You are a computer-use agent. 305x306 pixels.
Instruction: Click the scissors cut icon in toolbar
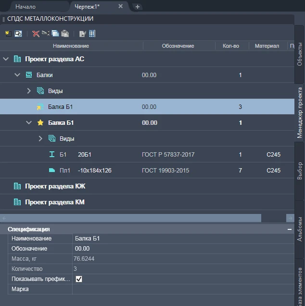click(45, 34)
